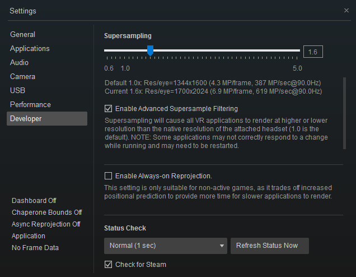Select the USB settings section
Viewport: 356px width, 277px height.
(x=17, y=91)
